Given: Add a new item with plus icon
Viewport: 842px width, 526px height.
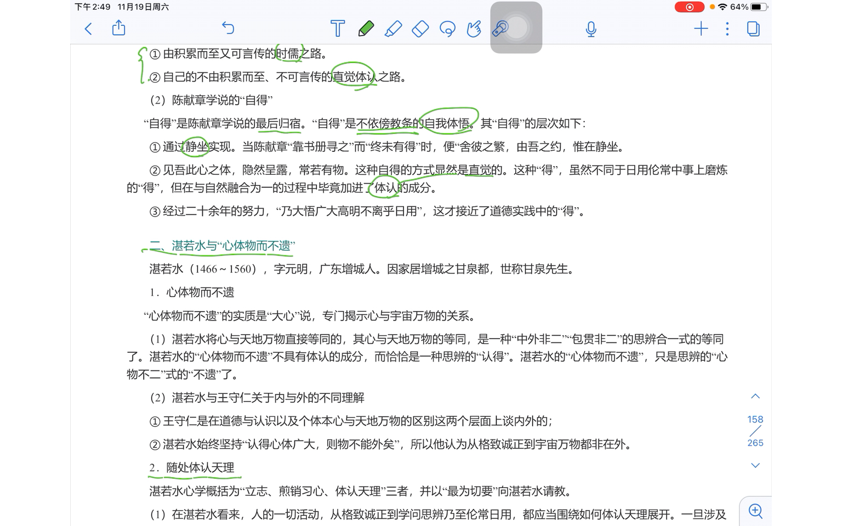Looking at the screenshot, I should click(x=701, y=28).
